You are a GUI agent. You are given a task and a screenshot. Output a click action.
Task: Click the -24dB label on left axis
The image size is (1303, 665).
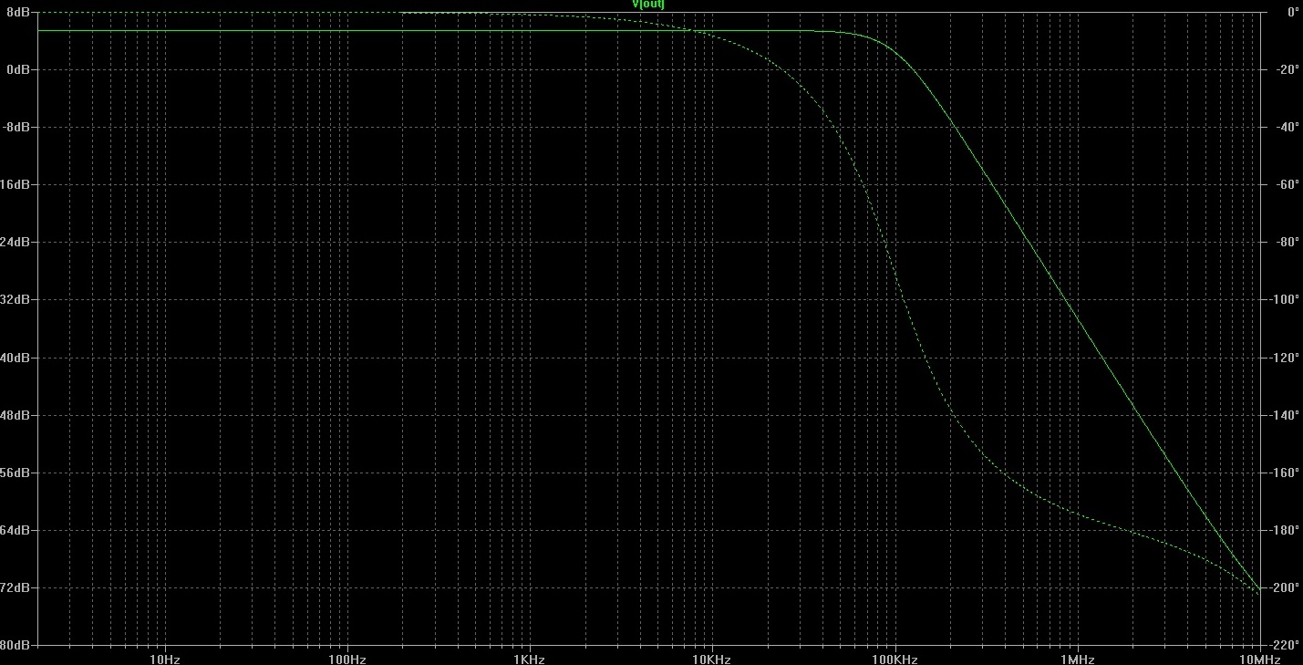[x=16, y=242]
